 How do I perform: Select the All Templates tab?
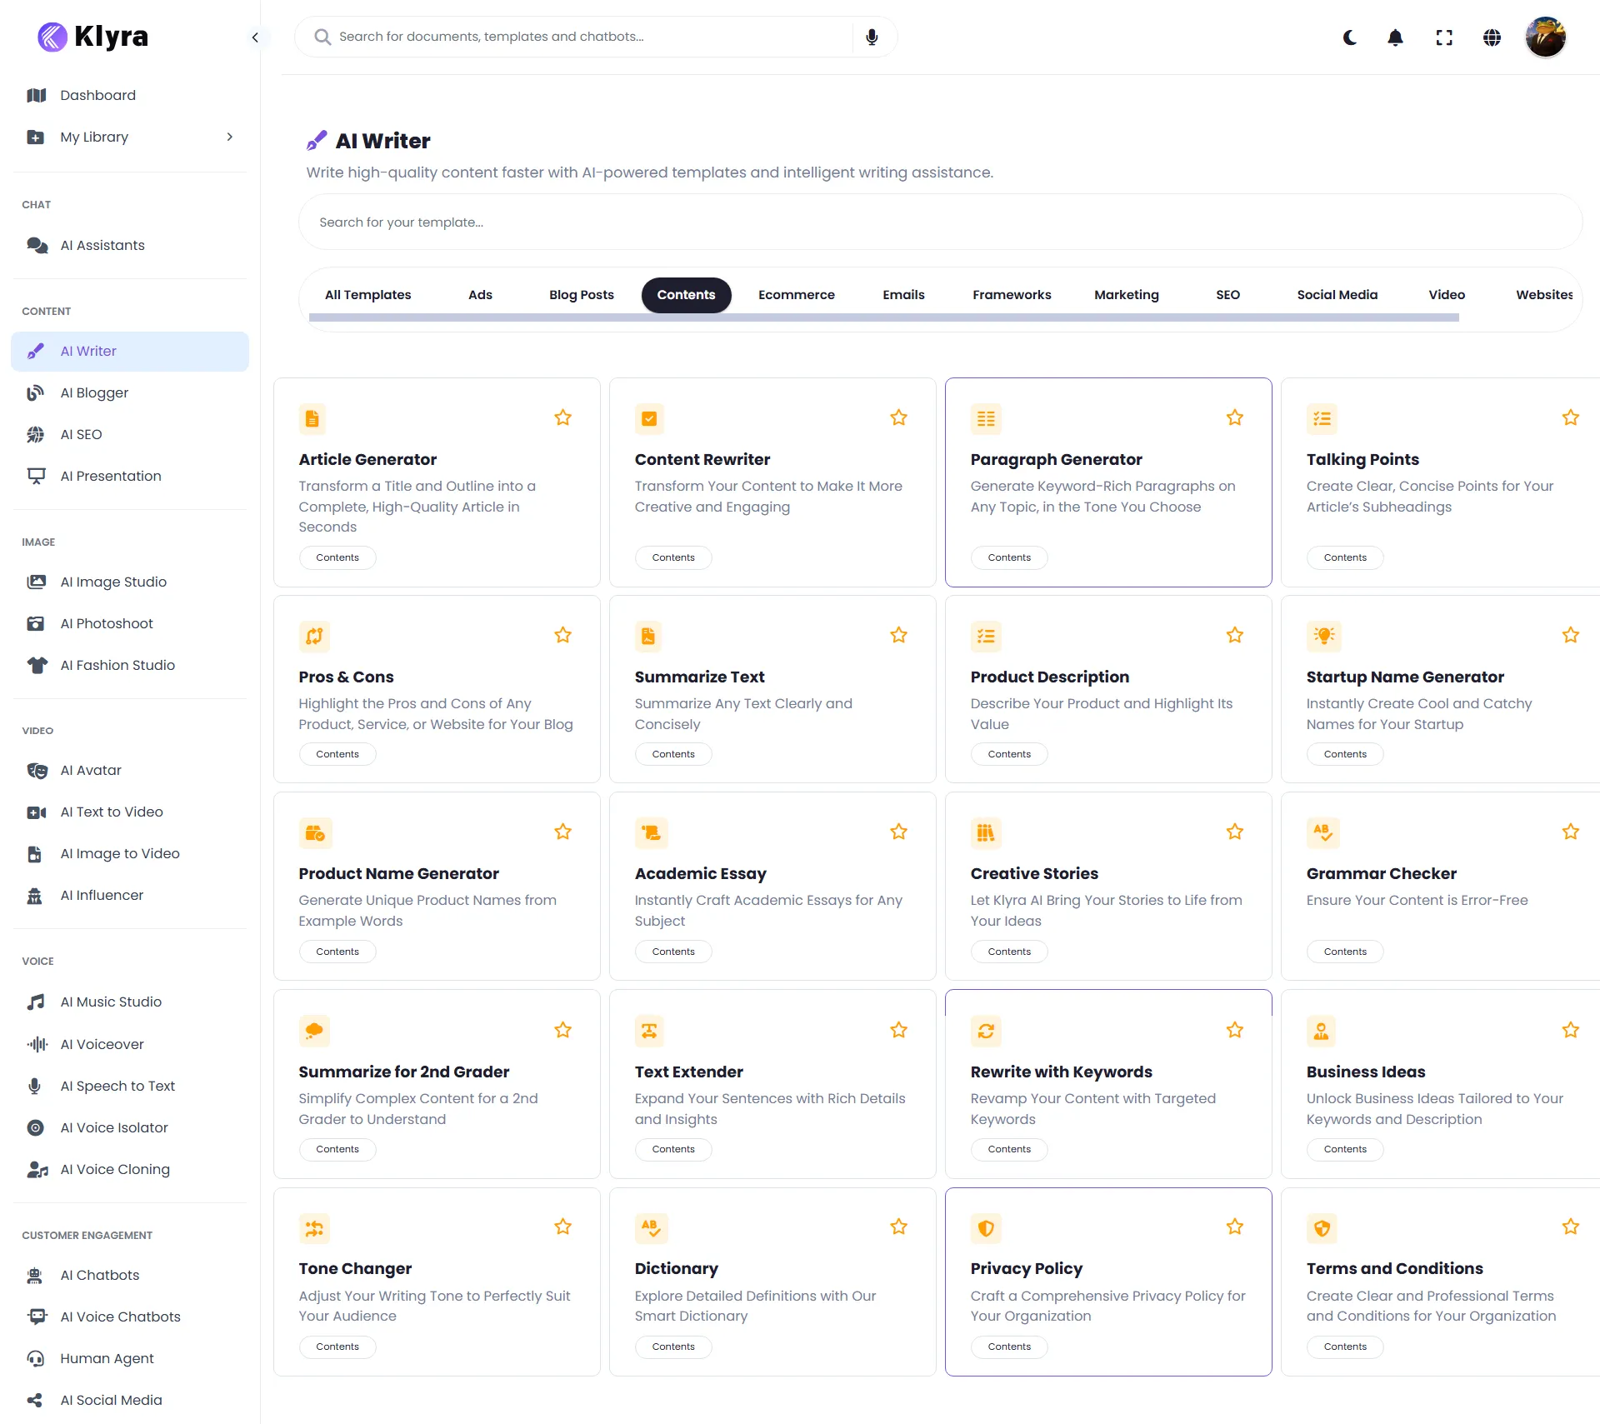(x=368, y=295)
